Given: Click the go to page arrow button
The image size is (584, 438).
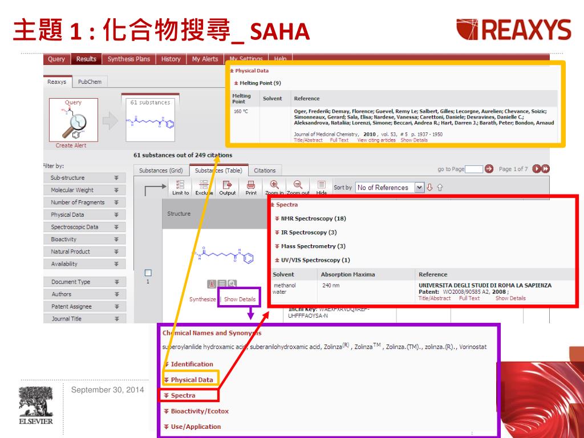Looking at the screenshot, I should (489, 169).
